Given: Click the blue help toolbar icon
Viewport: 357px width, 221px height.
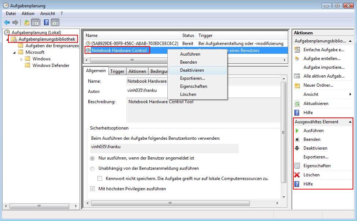Looking at the screenshot, I should coord(47,23).
